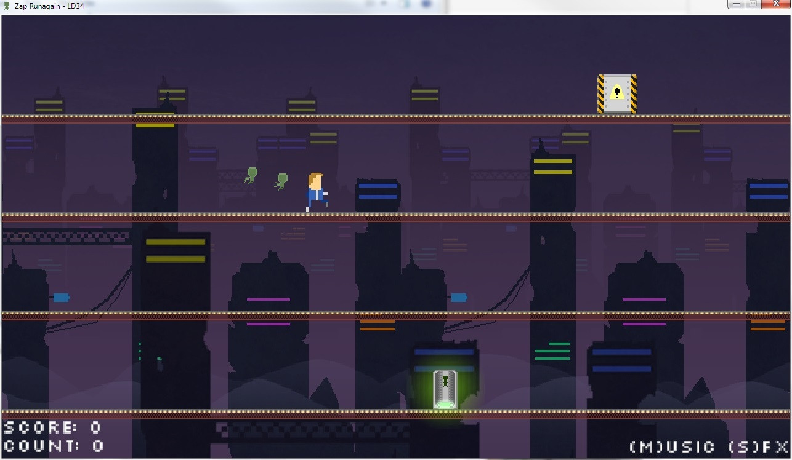The height and width of the screenshot is (460, 792).
Task: Toggle the (M)USIC option
Action: [x=673, y=446]
